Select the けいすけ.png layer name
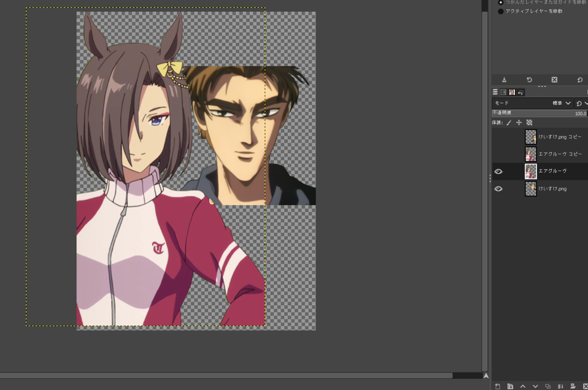Screen dimensions: 588x390 coord(552,188)
